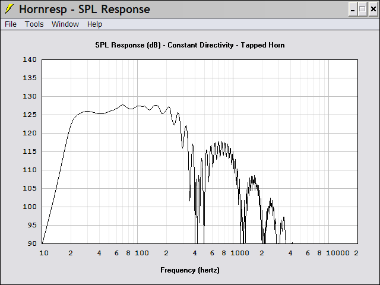Screen dimensions: 380x285
Task: Click the 100 dB y-axis label
Action: point(30,207)
